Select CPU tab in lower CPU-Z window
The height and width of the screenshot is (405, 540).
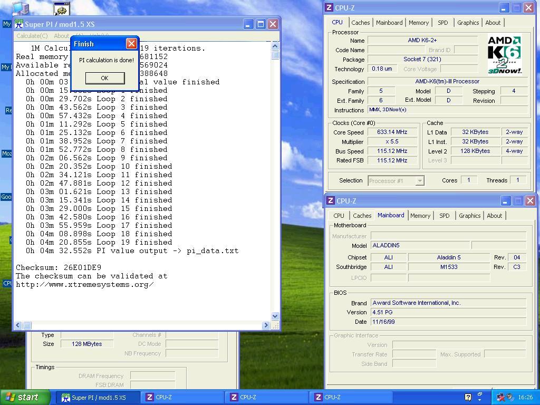pos(339,216)
